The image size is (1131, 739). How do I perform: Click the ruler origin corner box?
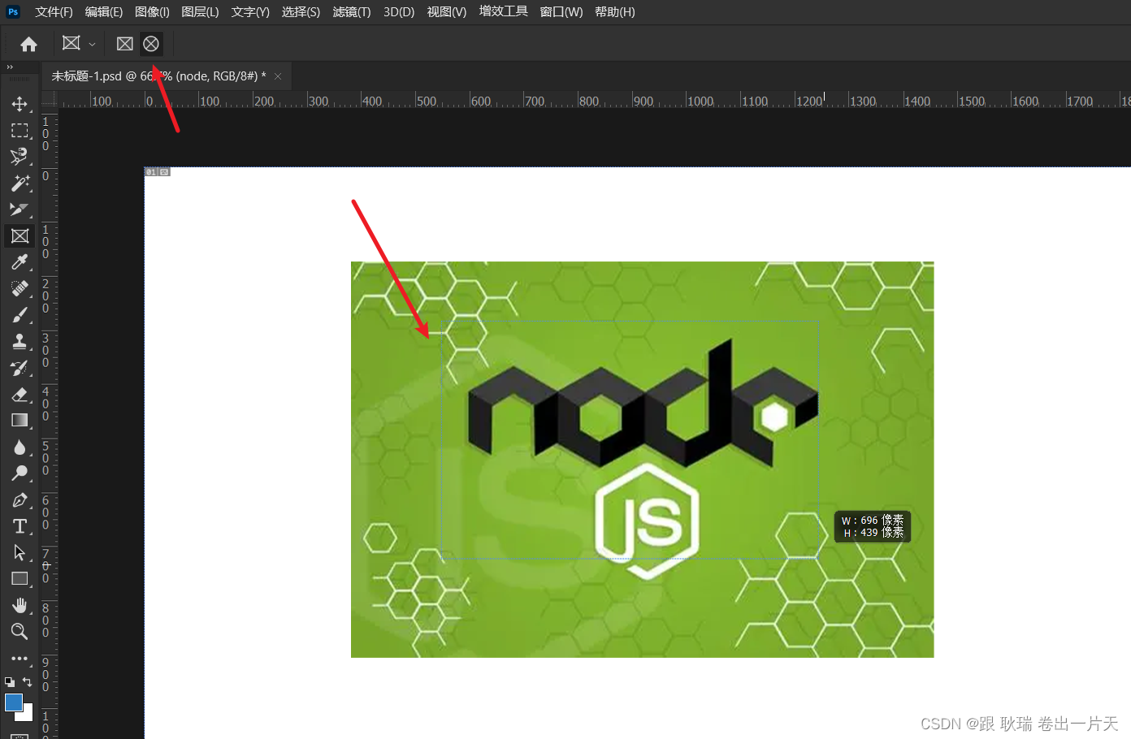(49, 99)
